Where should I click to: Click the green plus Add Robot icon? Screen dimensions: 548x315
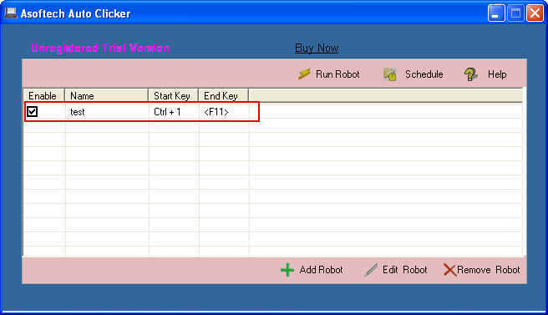(287, 270)
